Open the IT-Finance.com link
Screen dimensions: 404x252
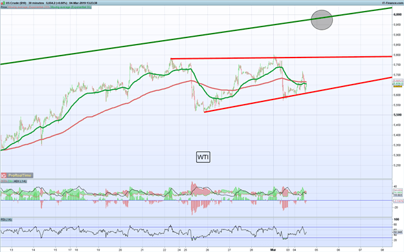coord(392,3)
